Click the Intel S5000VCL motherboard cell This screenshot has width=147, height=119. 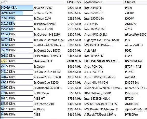pos(94,13)
